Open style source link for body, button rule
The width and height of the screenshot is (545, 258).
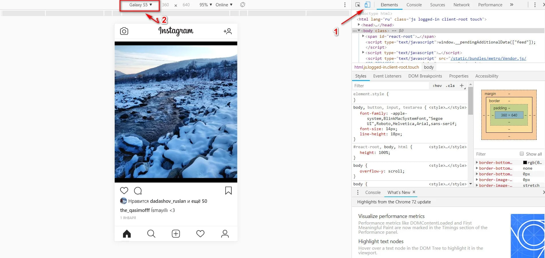click(448, 108)
